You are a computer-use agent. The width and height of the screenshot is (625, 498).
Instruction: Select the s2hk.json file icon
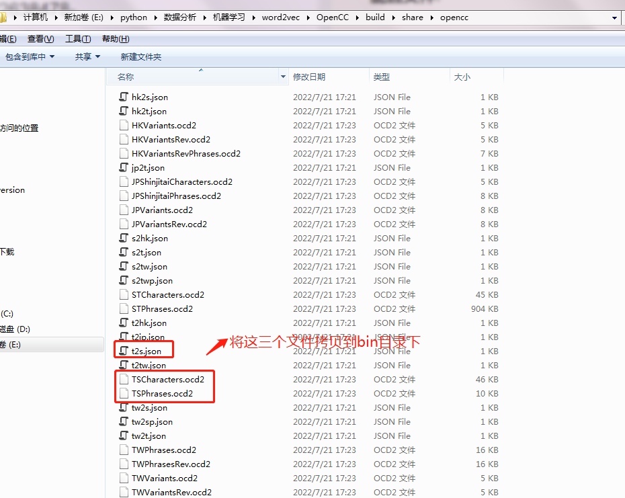(x=124, y=238)
